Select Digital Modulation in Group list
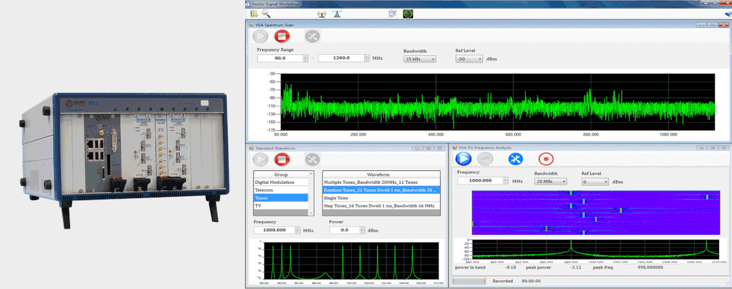This screenshot has height=289, width=732. [280, 182]
